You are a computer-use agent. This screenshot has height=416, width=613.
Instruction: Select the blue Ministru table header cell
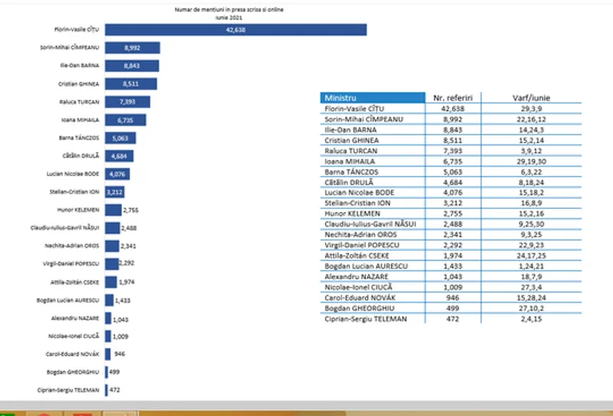pyautogui.click(x=372, y=98)
